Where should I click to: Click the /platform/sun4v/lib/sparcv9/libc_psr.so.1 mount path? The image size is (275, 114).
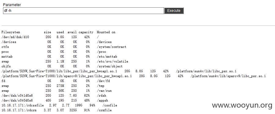pyautogui.click(x=228, y=76)
